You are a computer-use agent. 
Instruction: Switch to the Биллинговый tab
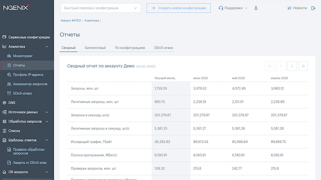tap(95, 48)
